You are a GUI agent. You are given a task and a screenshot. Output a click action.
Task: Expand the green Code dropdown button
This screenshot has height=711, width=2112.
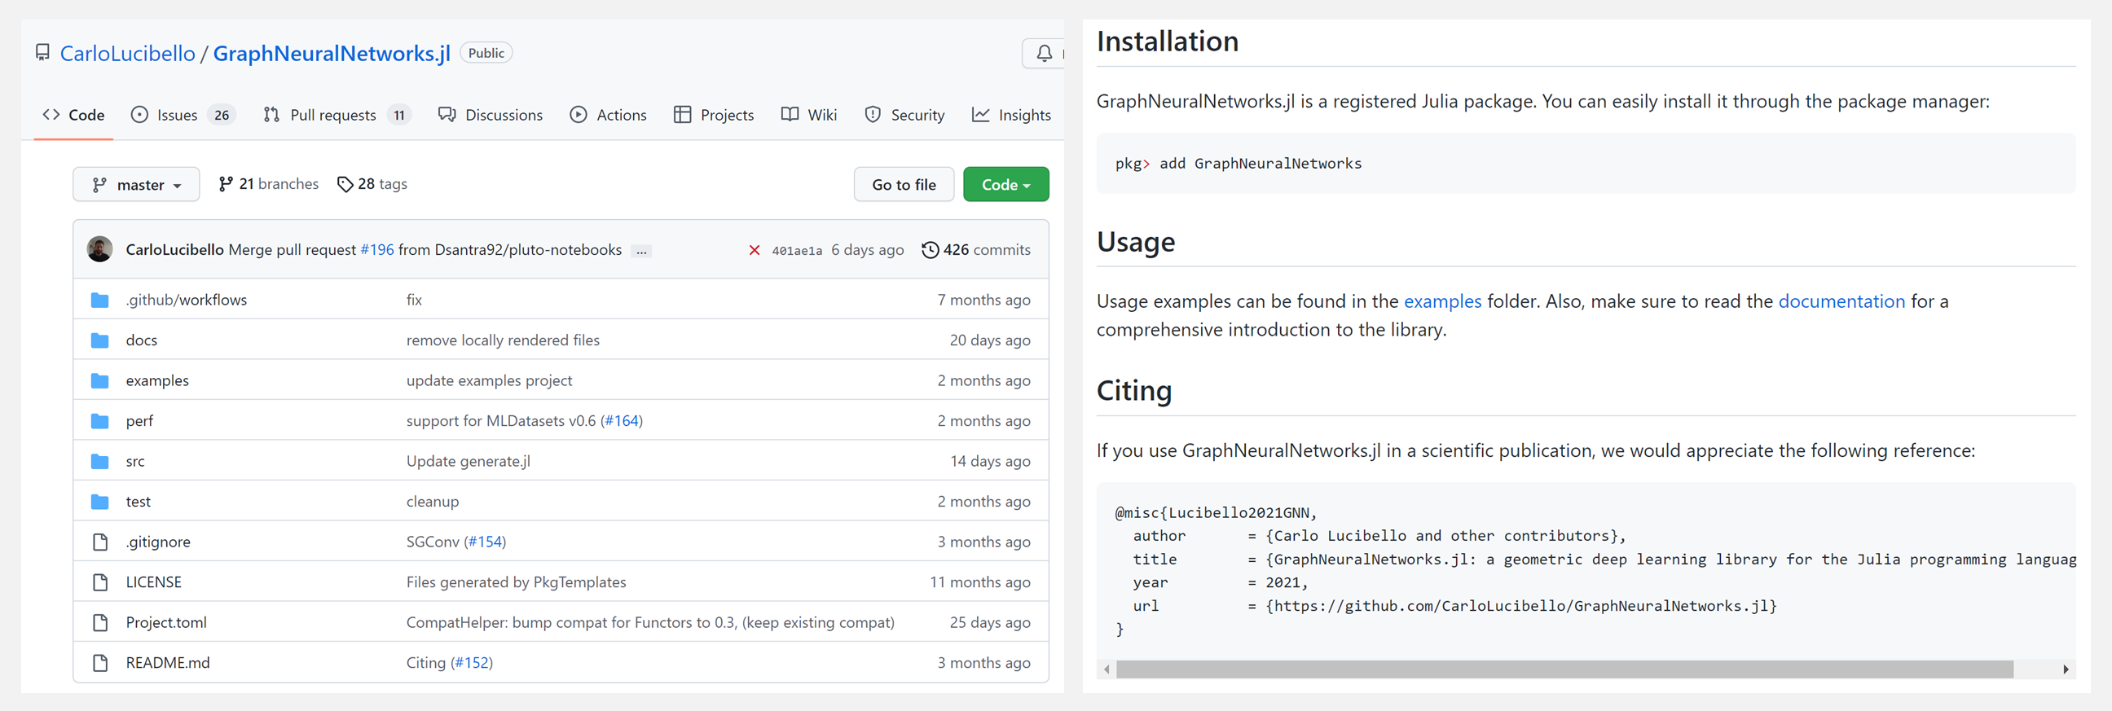[1005, 184]
